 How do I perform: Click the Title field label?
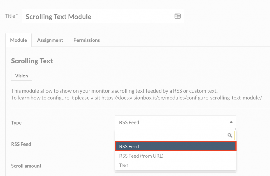point(11,16)
